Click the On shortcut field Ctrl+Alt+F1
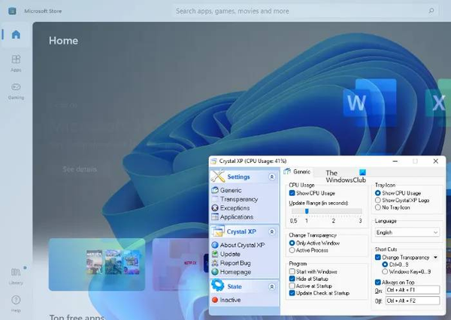Image resolution: width=451 pixels, height=320 pixels. point(413,290)
